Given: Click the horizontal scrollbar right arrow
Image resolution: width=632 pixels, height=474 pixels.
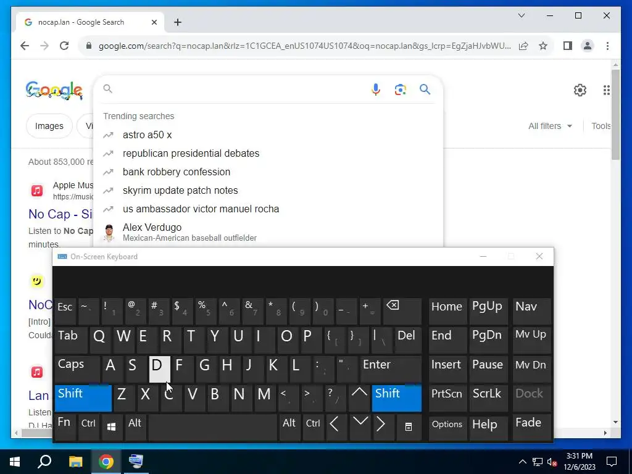Looking at the screenshot, I should tap(605, 433).
